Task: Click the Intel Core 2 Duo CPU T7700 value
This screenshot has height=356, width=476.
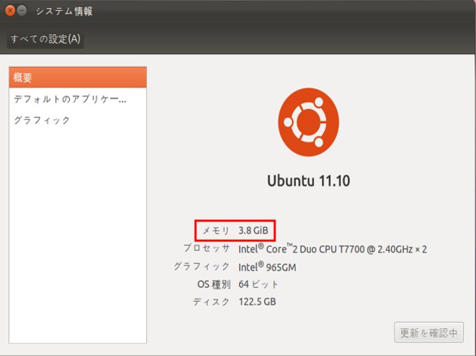Action: click(x=333, y=248)
